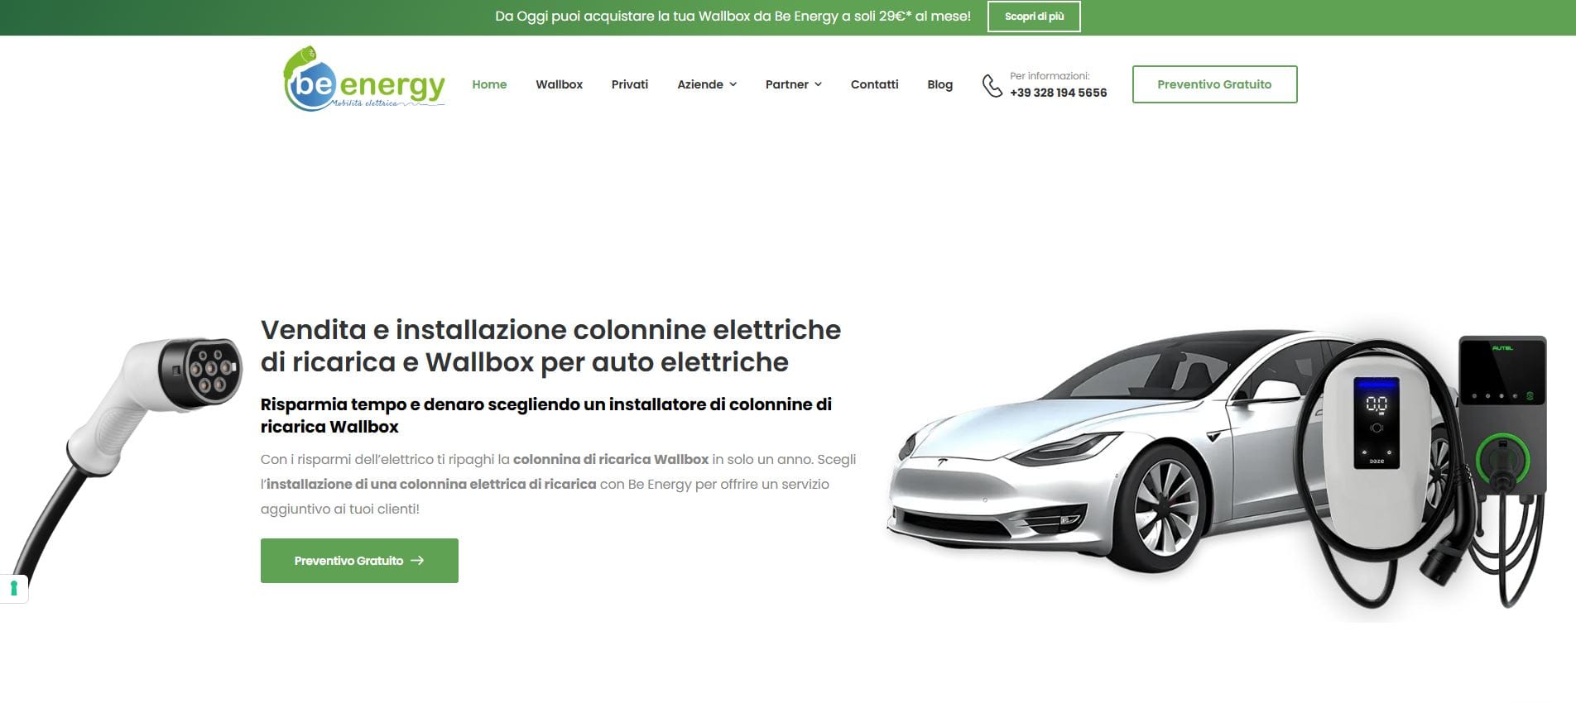Open the cookie preferences widget icon

tap(14, 589)
